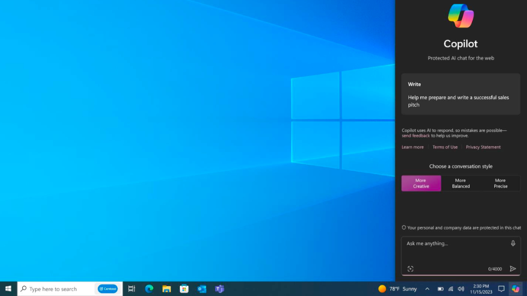Click the microphone icon in the chat box
Screen dimensions: 527x296
[513, 243]
